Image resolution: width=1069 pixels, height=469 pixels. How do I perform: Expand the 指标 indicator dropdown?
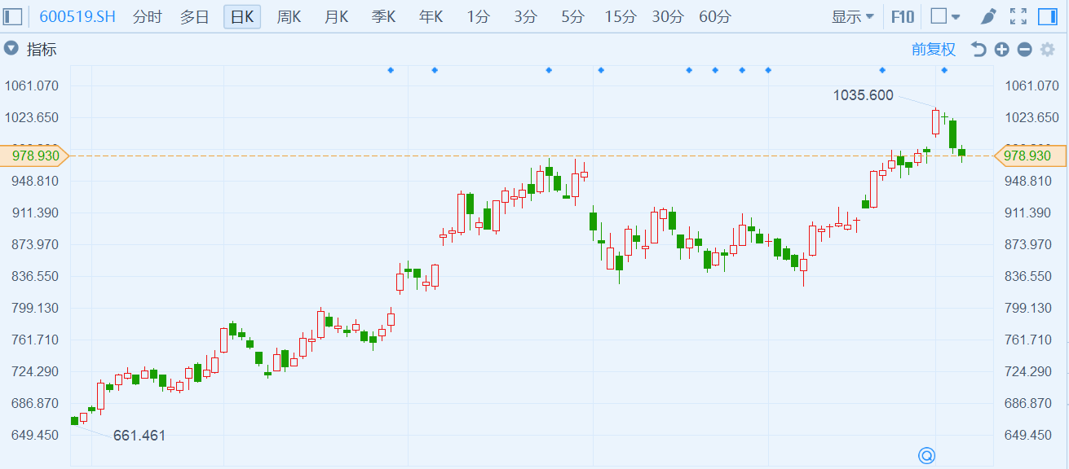pos(11,50)
